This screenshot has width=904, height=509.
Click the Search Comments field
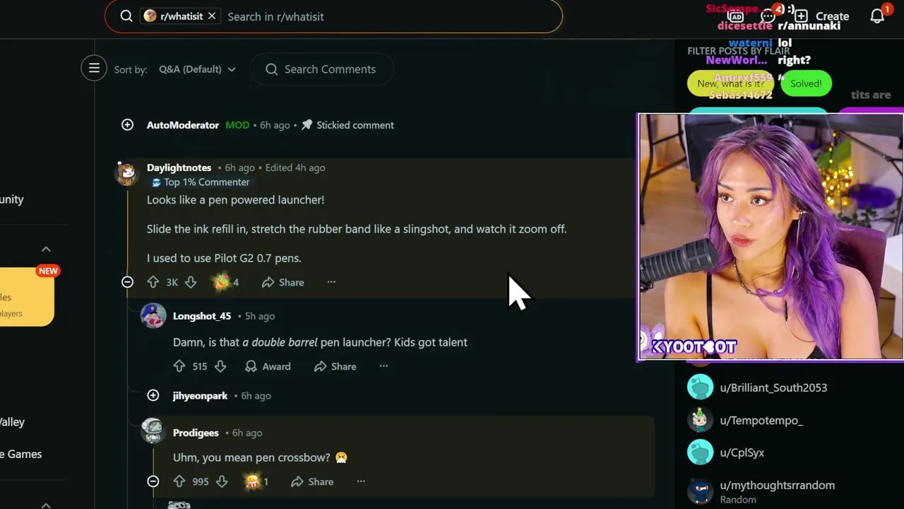coord(322,69)
